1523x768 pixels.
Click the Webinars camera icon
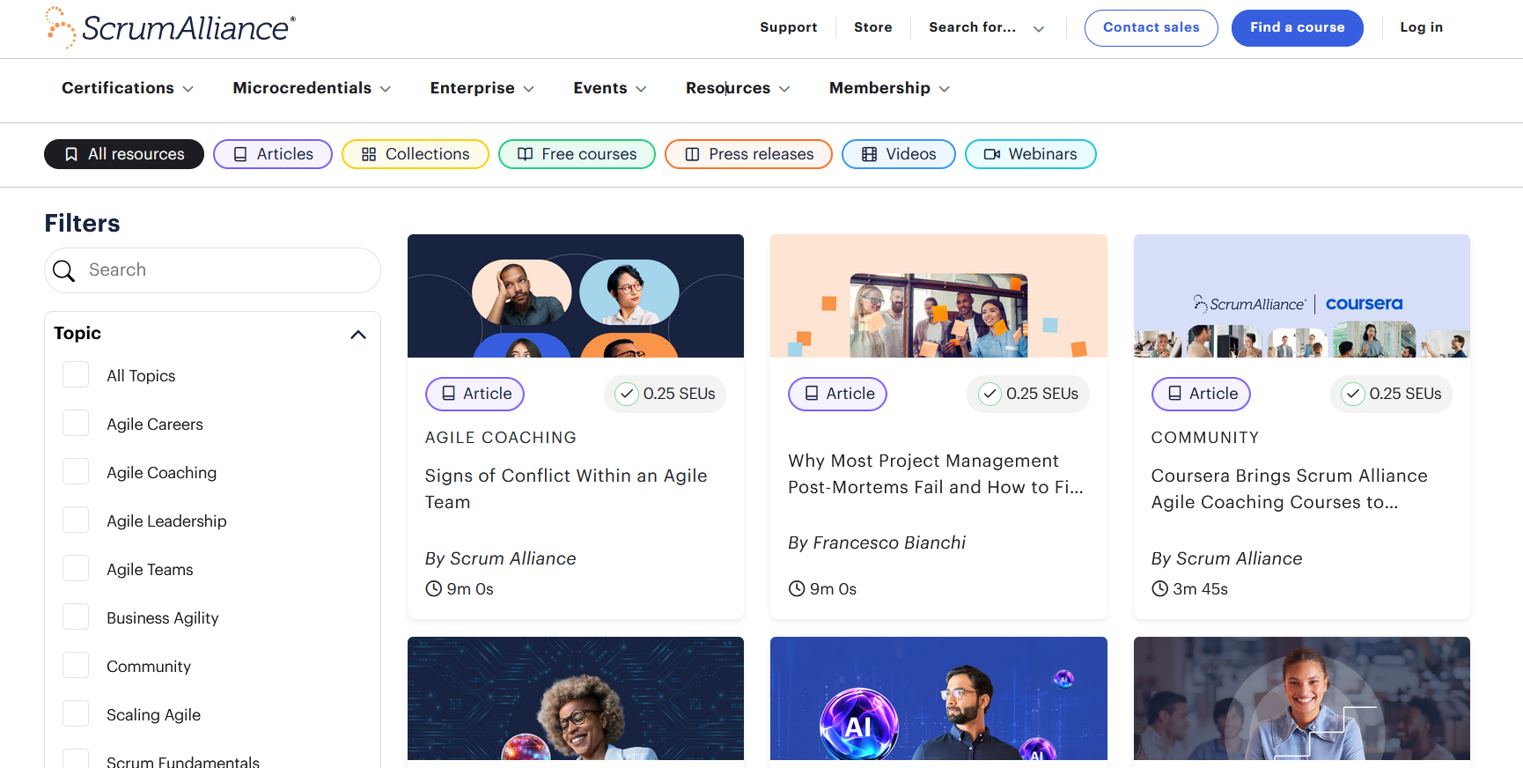click(x=992, y=154)
